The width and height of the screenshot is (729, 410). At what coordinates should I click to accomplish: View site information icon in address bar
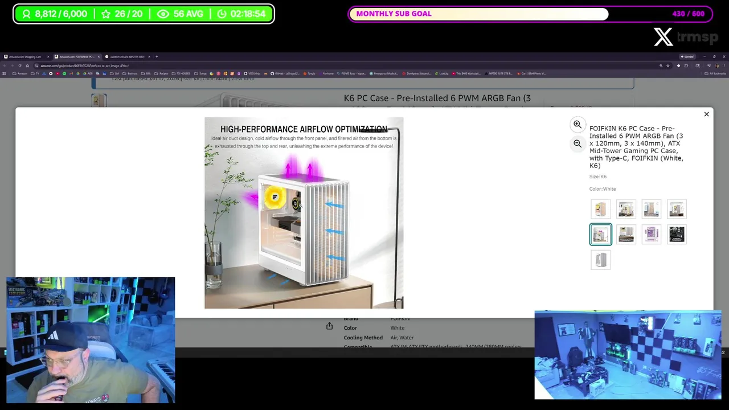(36, 65)
